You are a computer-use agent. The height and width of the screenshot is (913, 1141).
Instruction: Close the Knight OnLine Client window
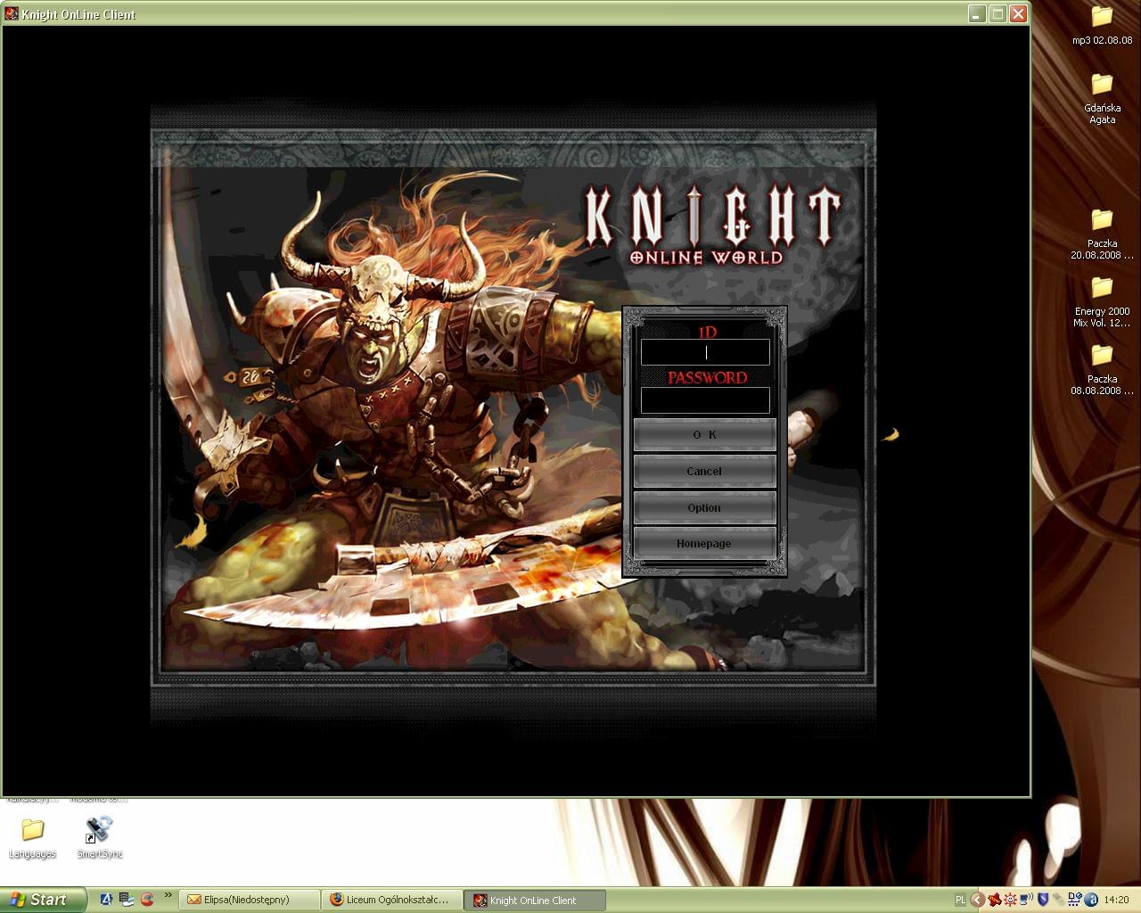[1018, 13]
